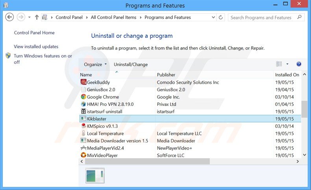Click Comodo Security Solutions Inc publisher cell
311x190 pixels.
pyautogui.click(x=188, y=82)
